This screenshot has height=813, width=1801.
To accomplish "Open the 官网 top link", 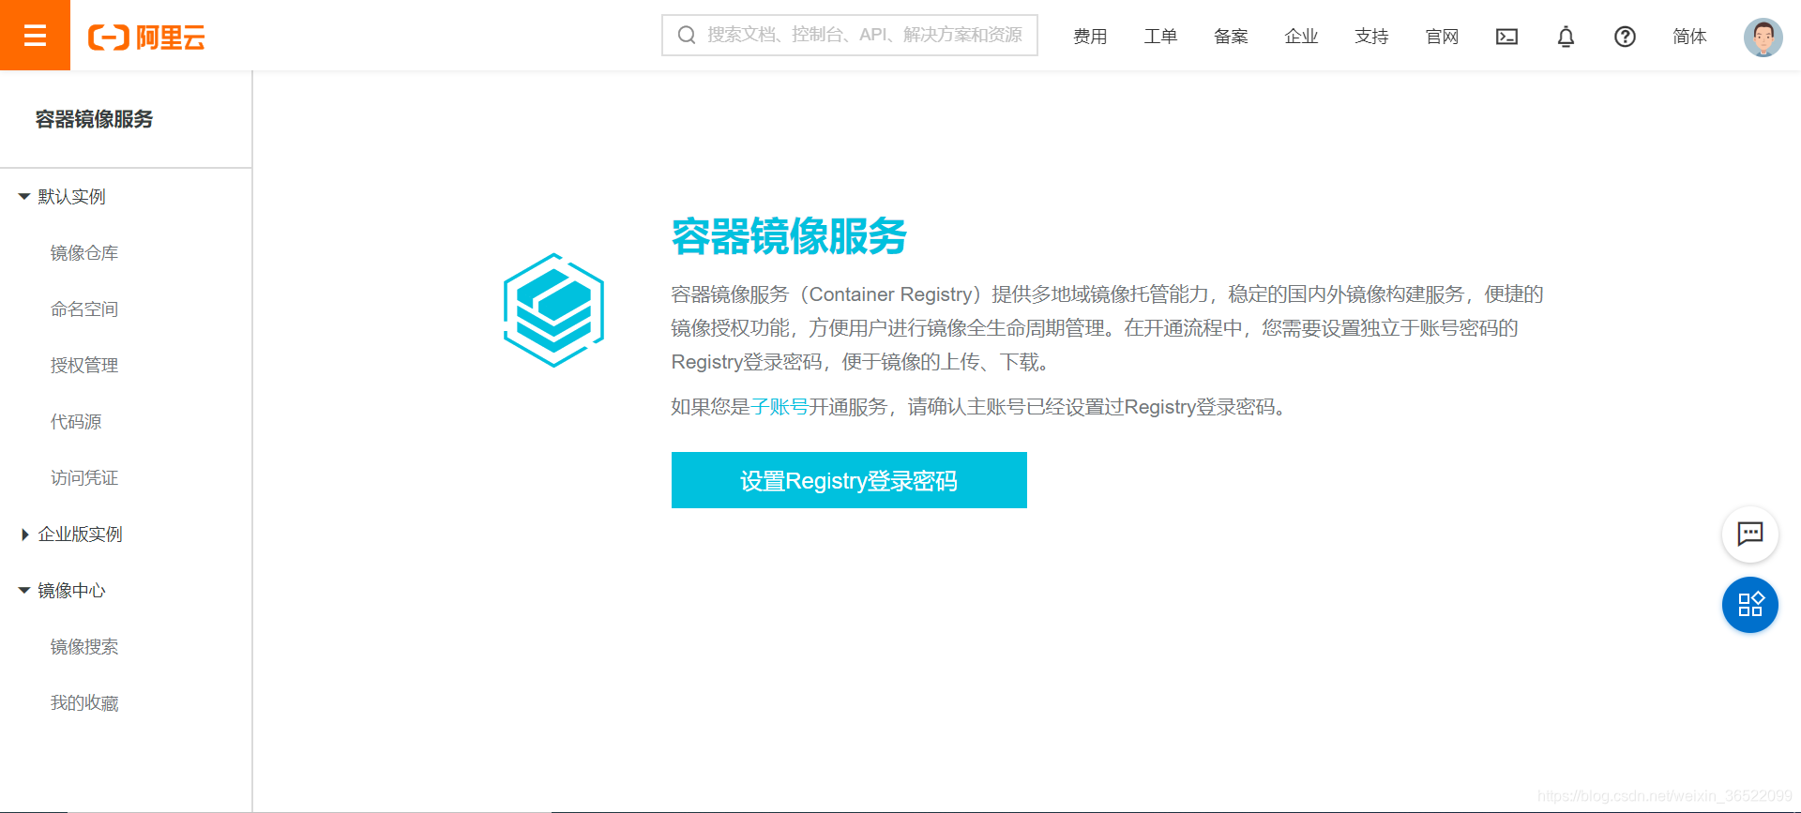I will point(1442,37).
